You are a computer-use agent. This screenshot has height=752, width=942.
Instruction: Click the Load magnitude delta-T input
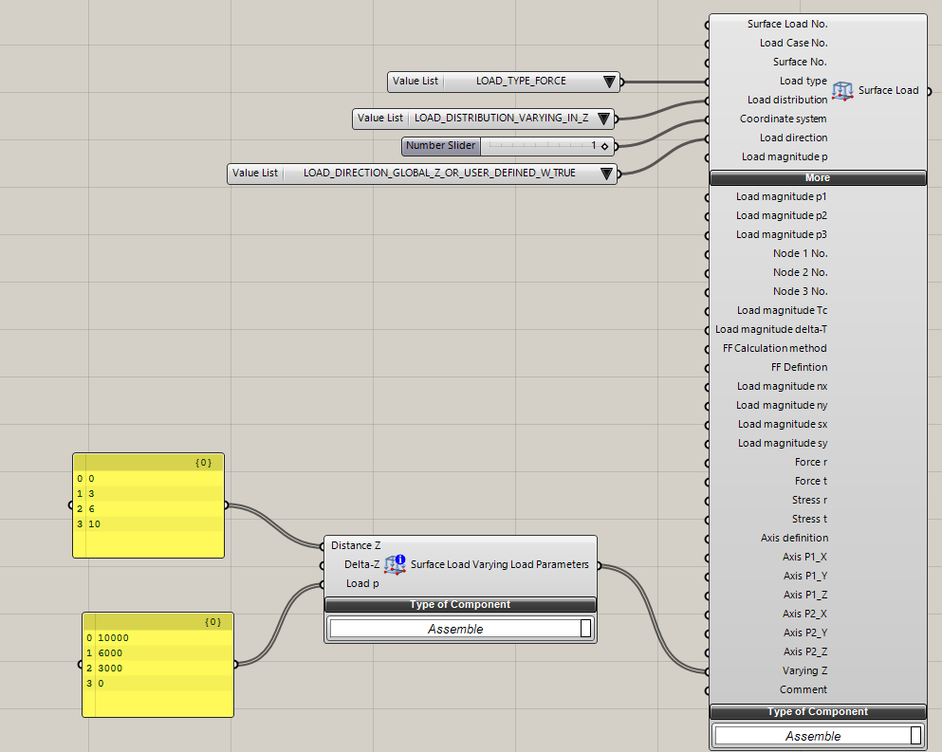pyautogui.click(x=771, y=330)
